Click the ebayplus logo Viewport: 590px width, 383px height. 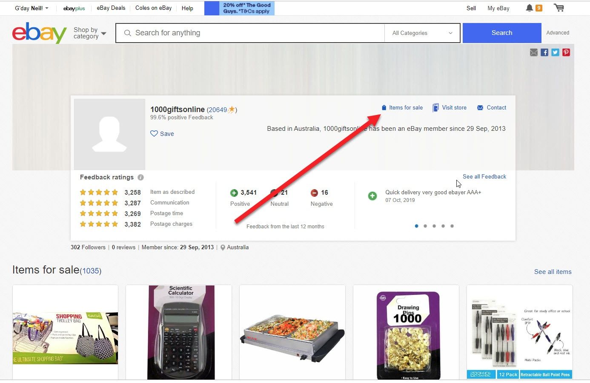[x=74, y=8]
